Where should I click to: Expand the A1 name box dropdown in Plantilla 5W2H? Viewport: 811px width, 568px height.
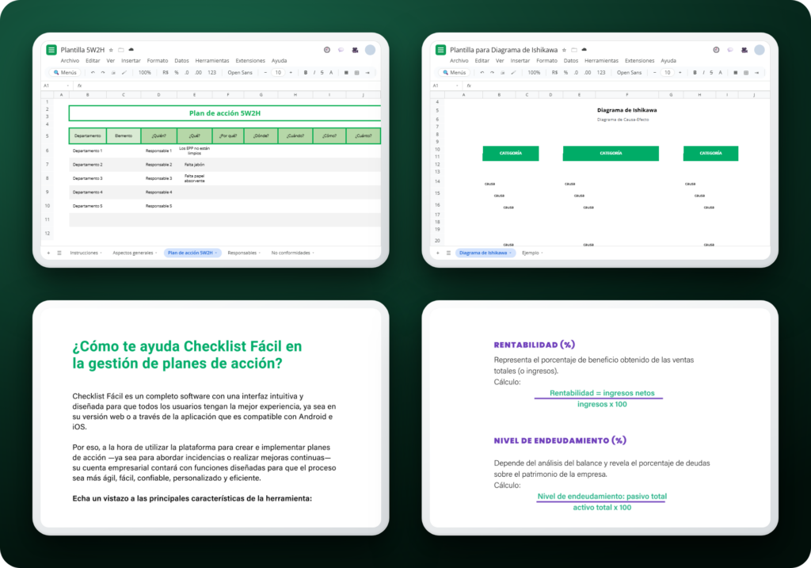[68, 86]
